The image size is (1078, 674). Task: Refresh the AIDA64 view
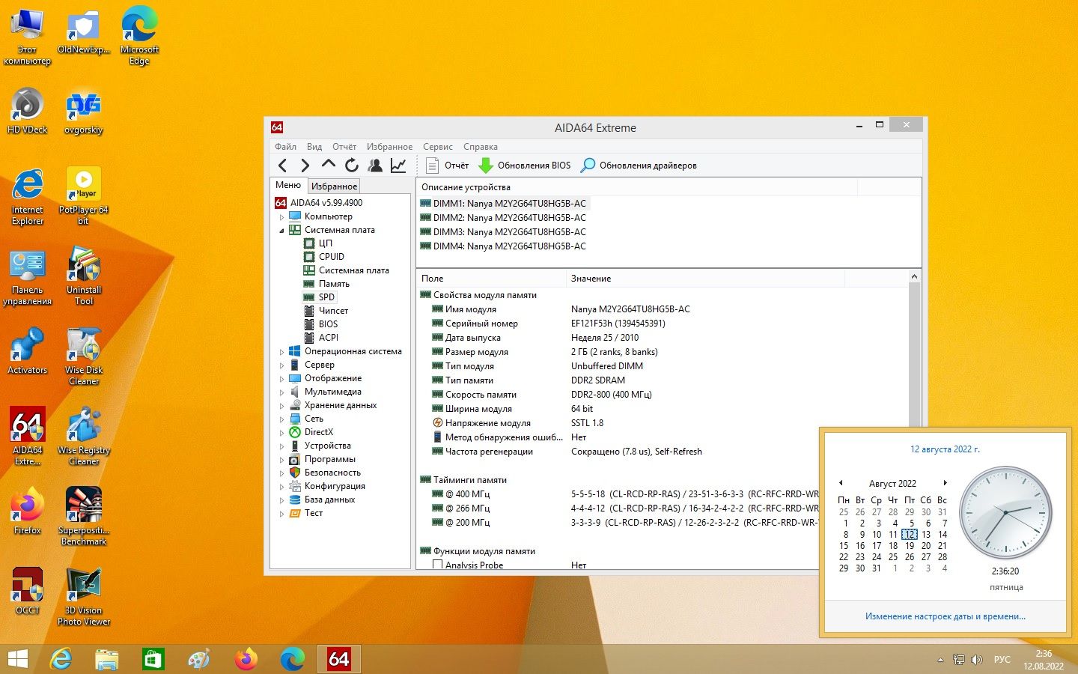pos(352,166)
